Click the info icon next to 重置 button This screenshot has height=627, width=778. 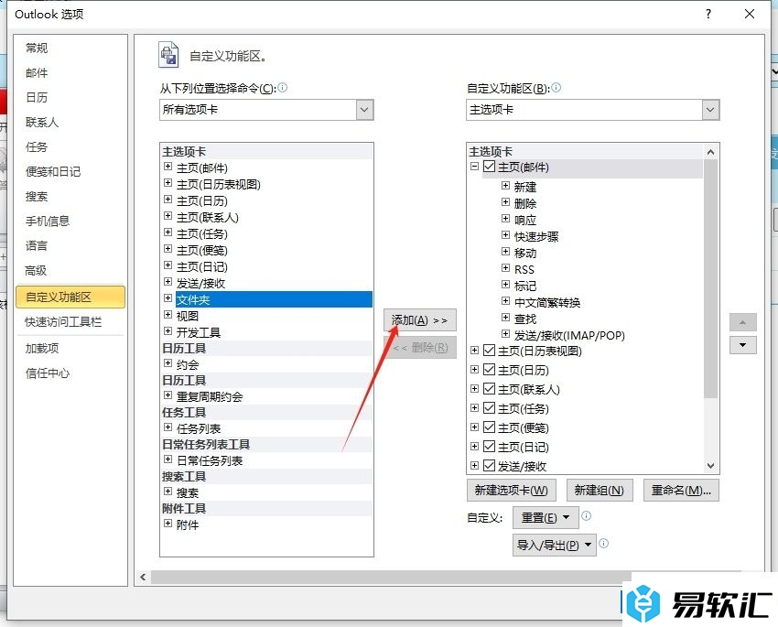586,516
